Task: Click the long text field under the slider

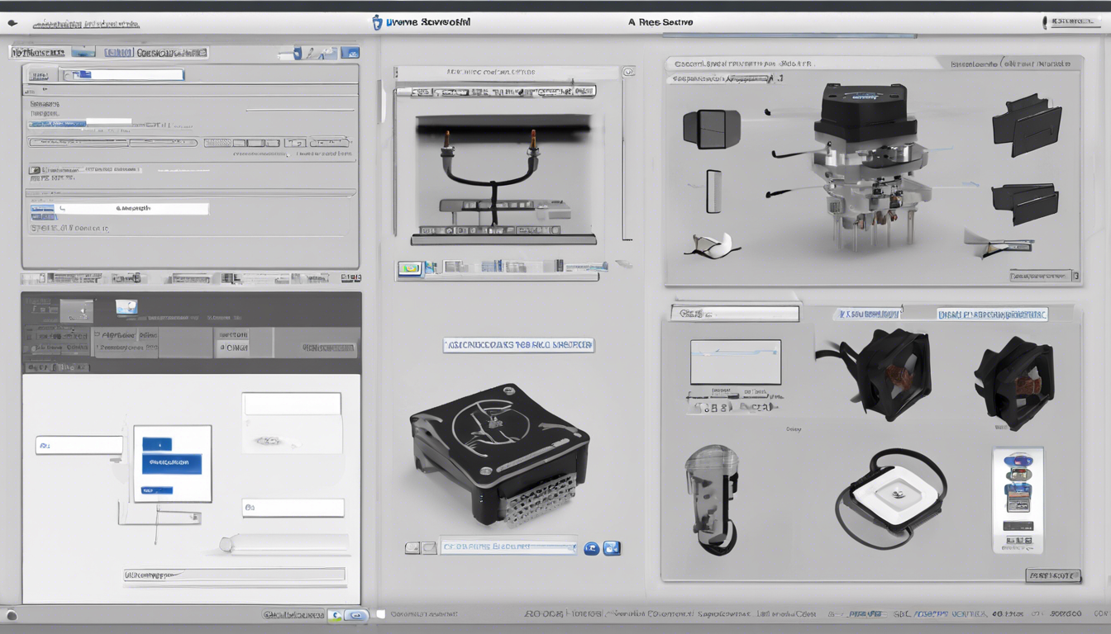Action: [234, 575]
